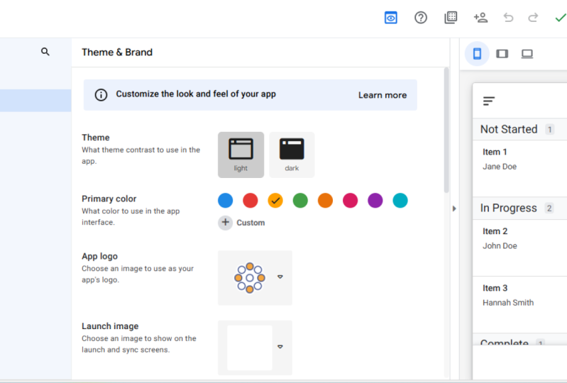Open the Launch image dropdown arrow

tap(280, 347)
